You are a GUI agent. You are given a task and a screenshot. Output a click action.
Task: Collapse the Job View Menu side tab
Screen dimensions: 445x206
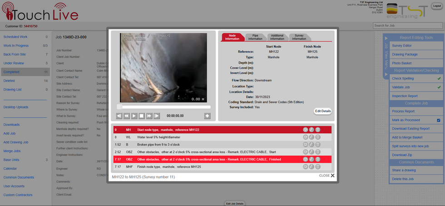386,56
